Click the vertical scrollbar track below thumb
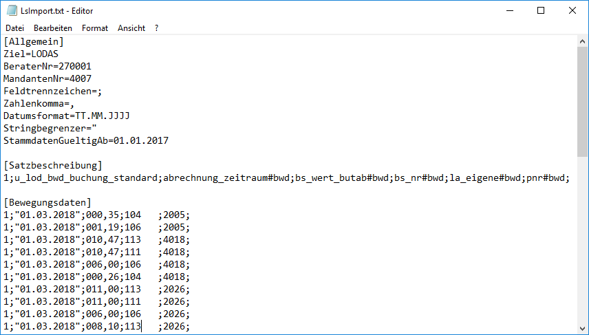Screen dimensions: 589x335 [582, 241]
